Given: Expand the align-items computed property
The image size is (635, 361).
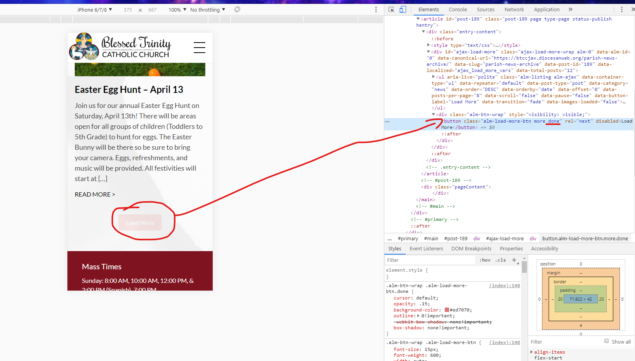Looking at the screenshot, I should click(532, 352).
